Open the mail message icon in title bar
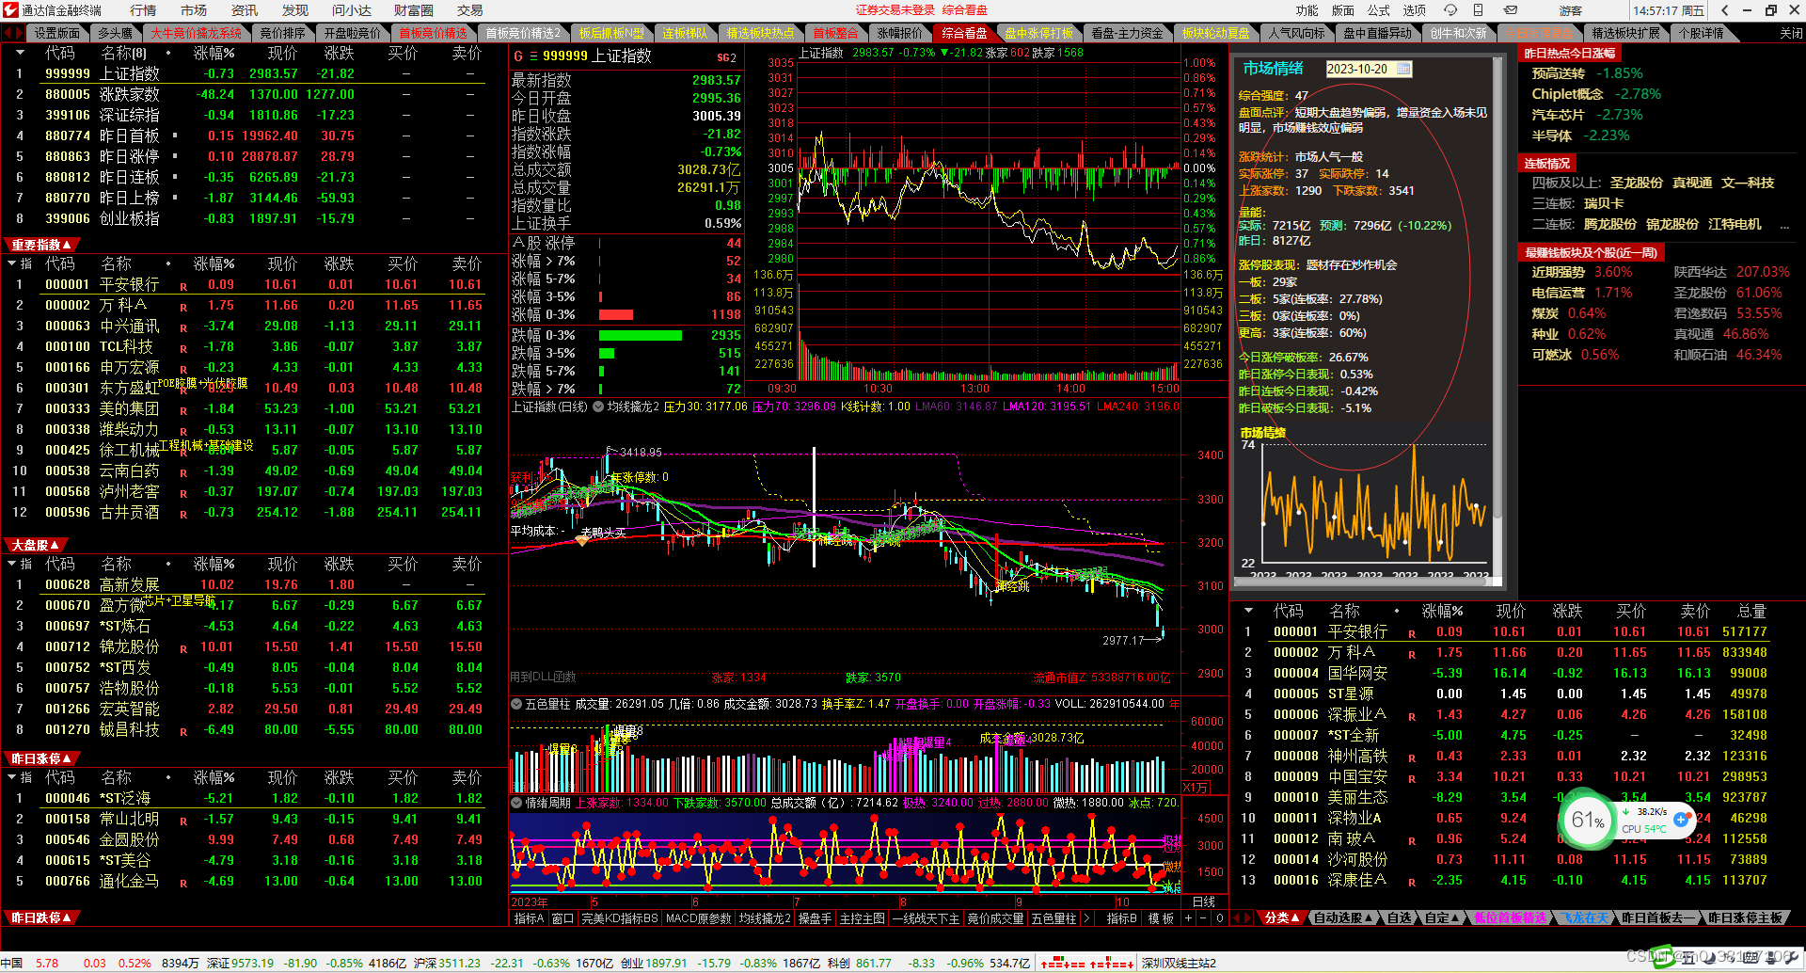Viewport: 1806px width, 973px height. [1510, 10]
